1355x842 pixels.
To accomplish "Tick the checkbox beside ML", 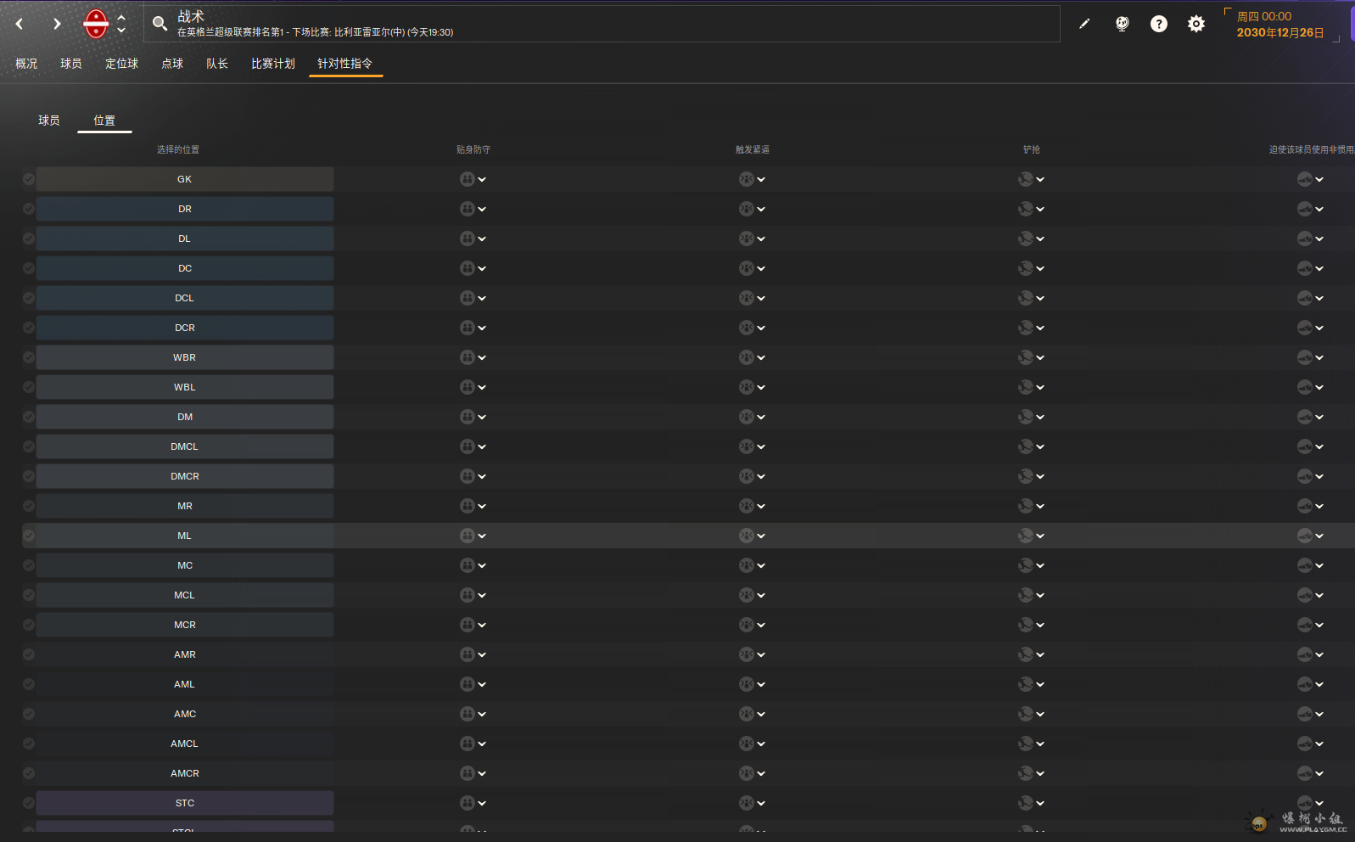I will click(29, 536).
